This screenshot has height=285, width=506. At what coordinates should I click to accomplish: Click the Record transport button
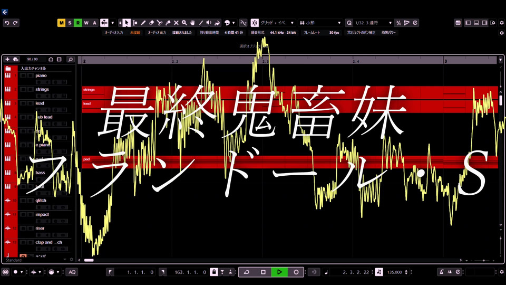click(x=296, y=272)
